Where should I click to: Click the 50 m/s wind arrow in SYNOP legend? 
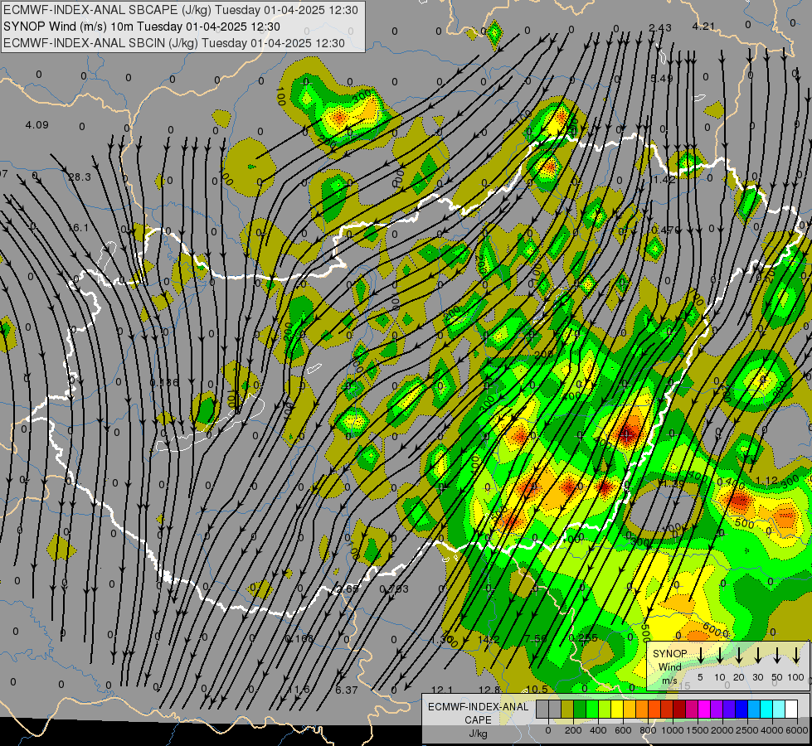(x=777, y=655)
